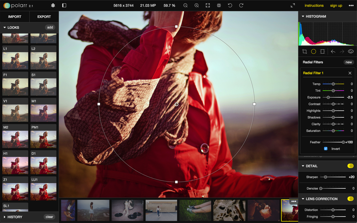Click the zoom in magnifier icon

pyautogui.click(x=197, y=5)
